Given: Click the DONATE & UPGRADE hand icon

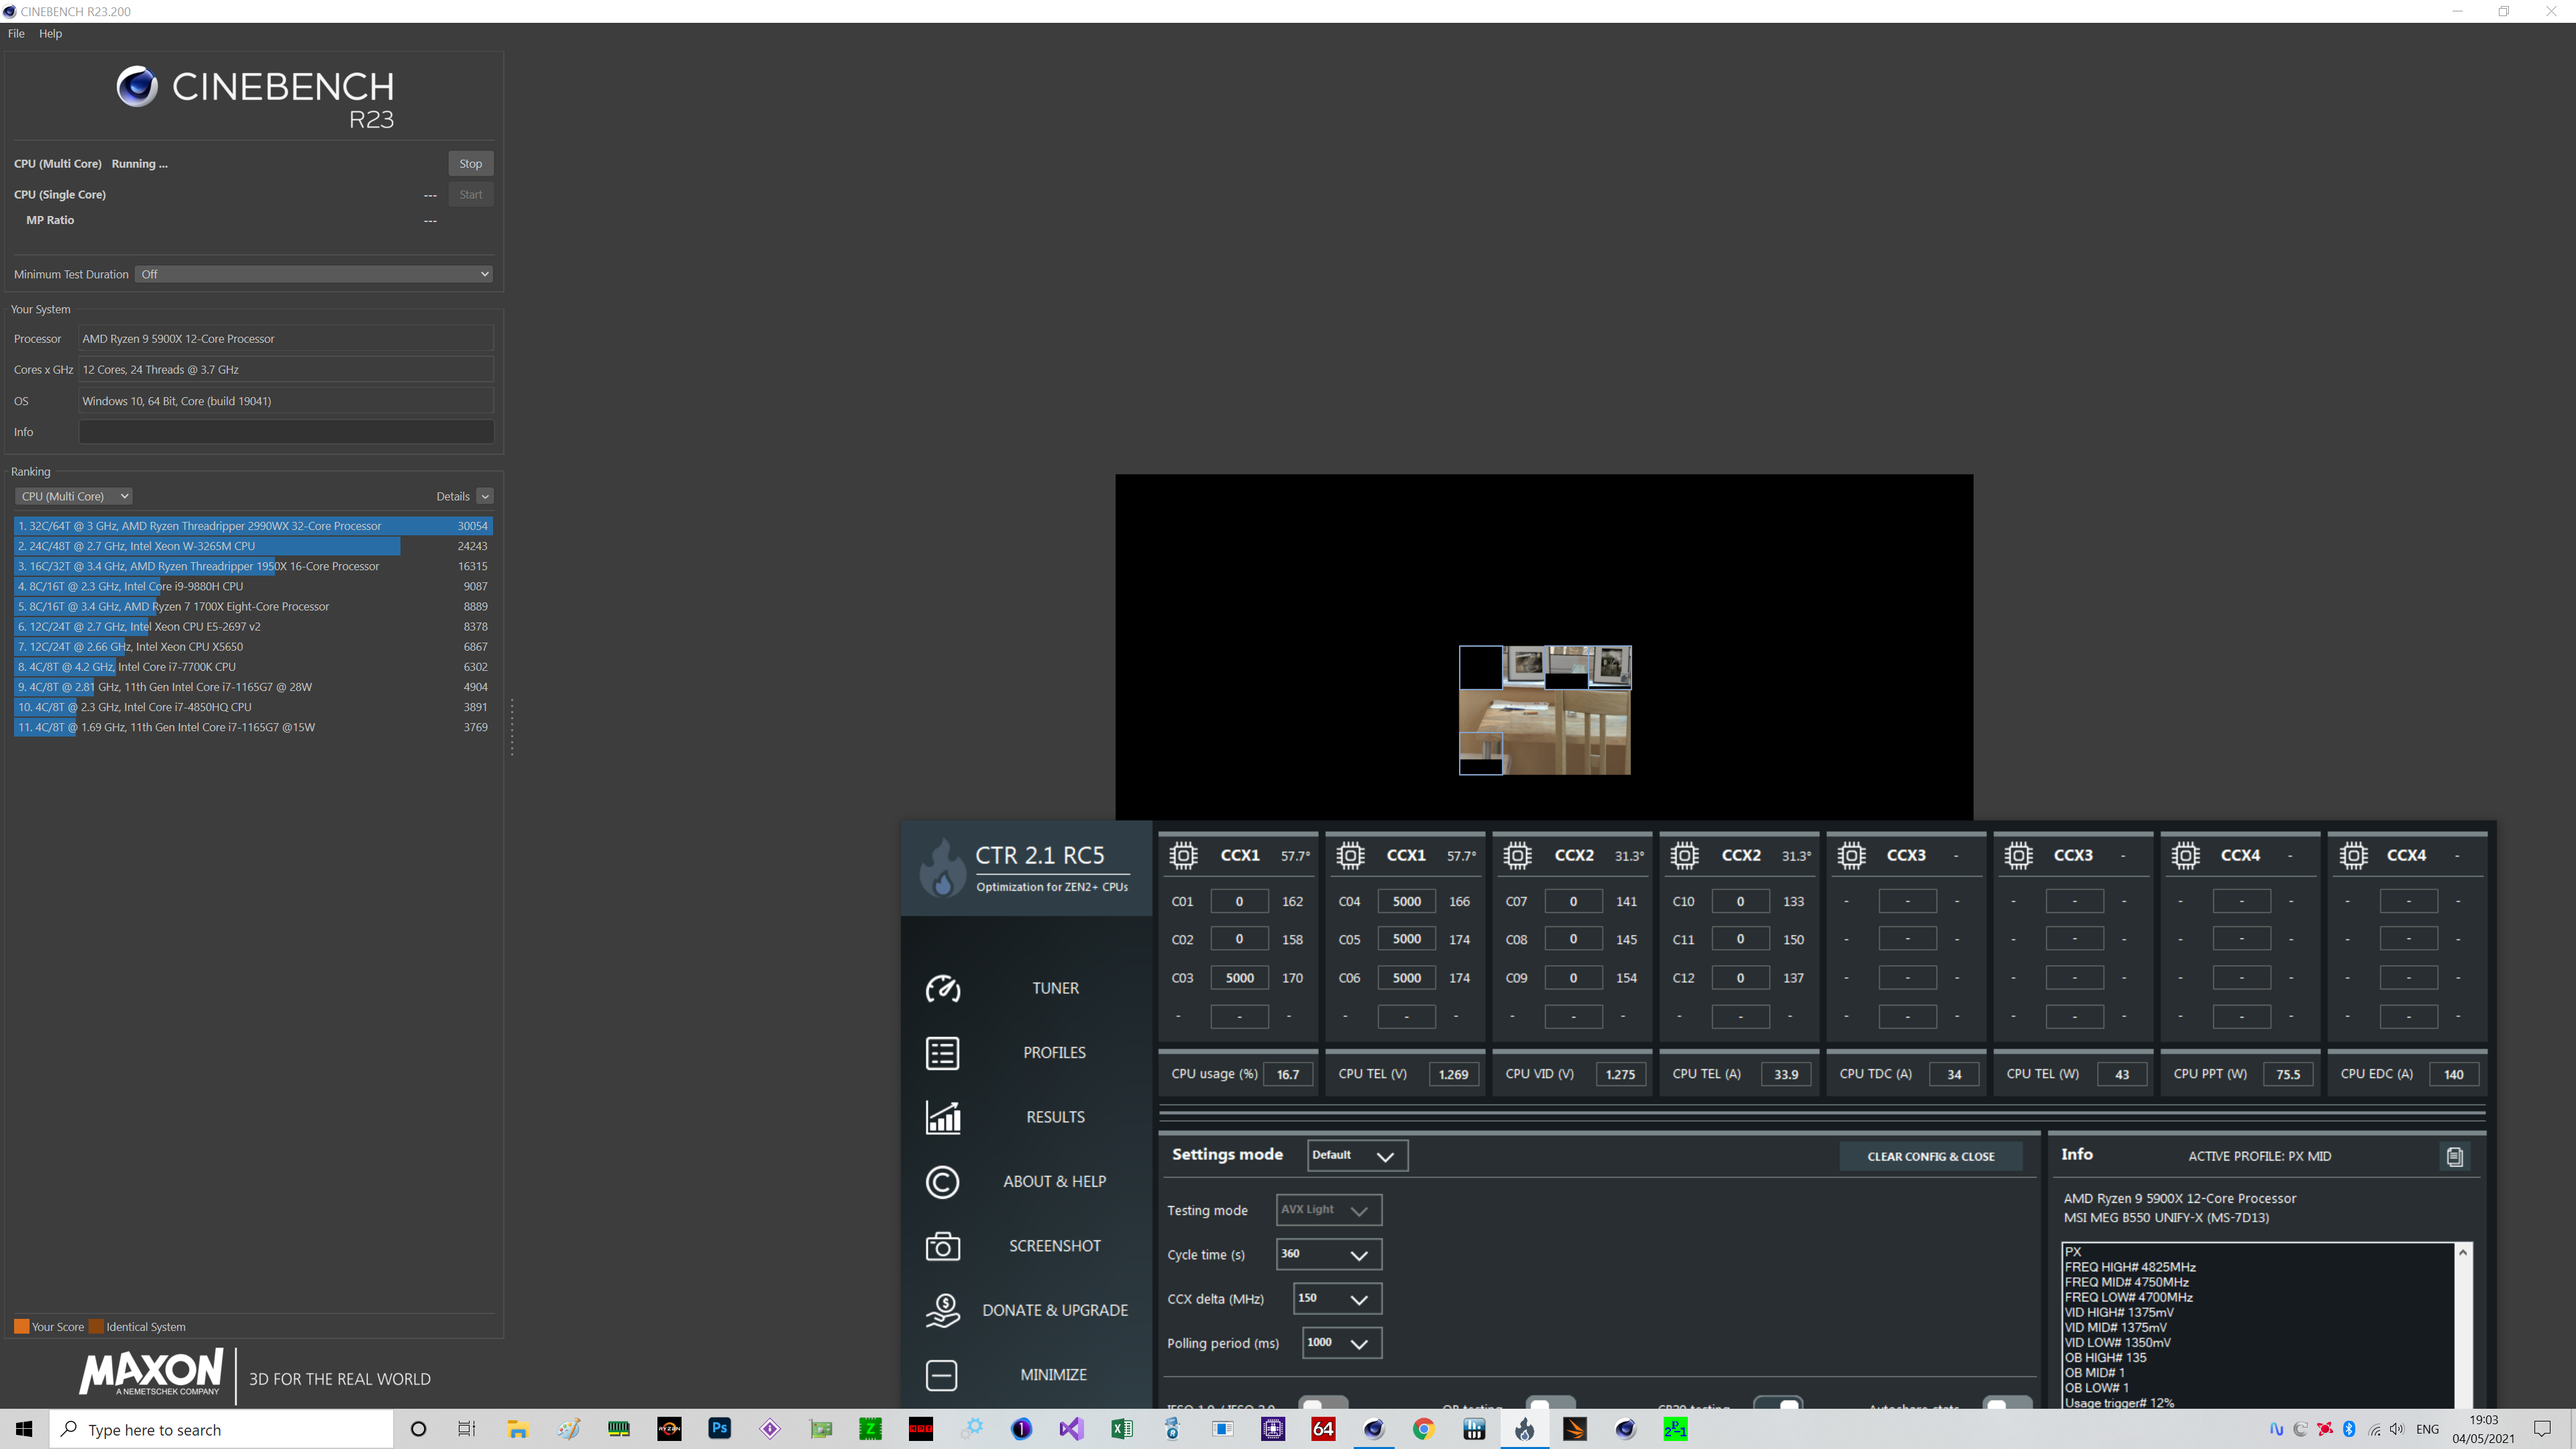Looking at the screenshot, I should point(942,1310).
